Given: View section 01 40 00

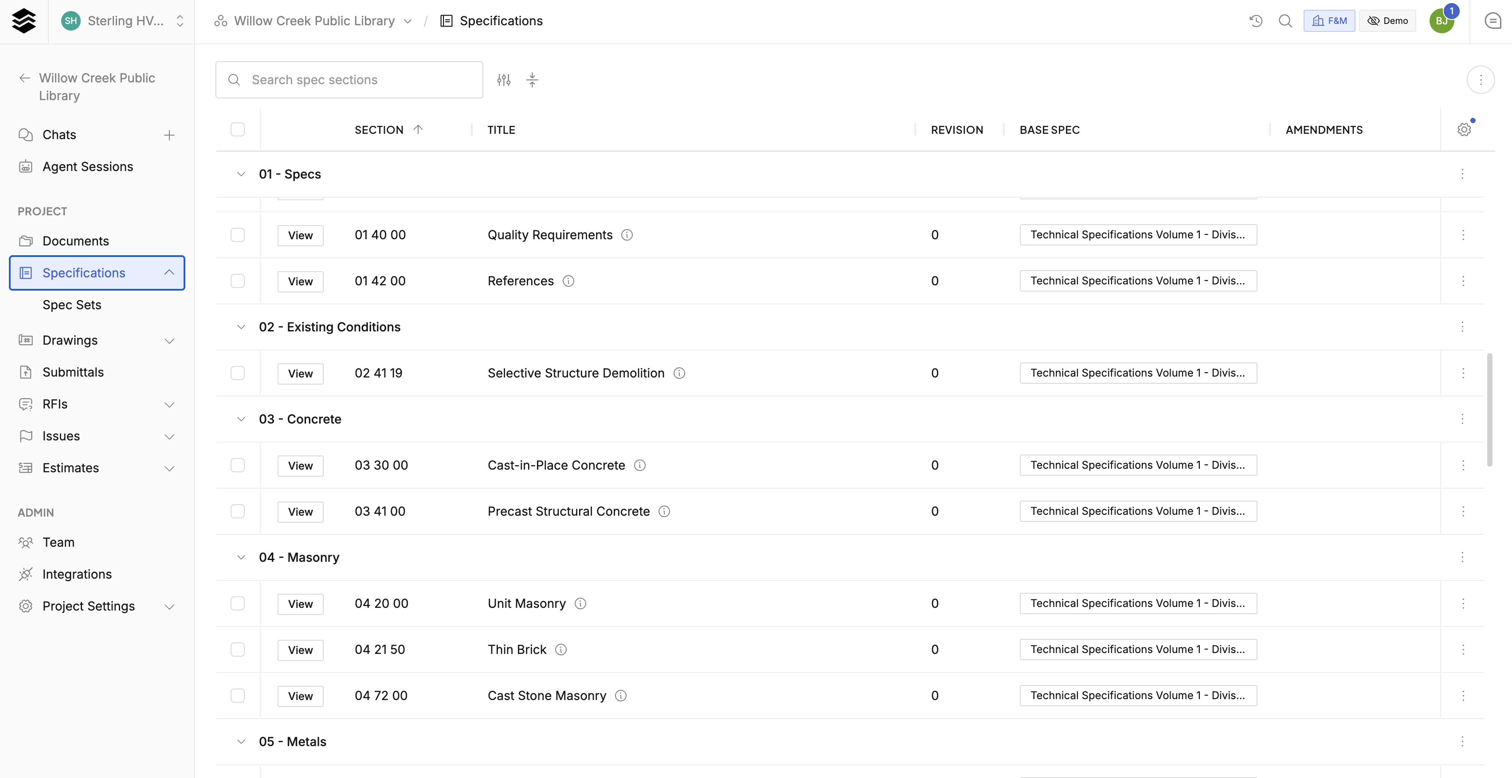Looking at the screenshot, I should tap(301, 236).
